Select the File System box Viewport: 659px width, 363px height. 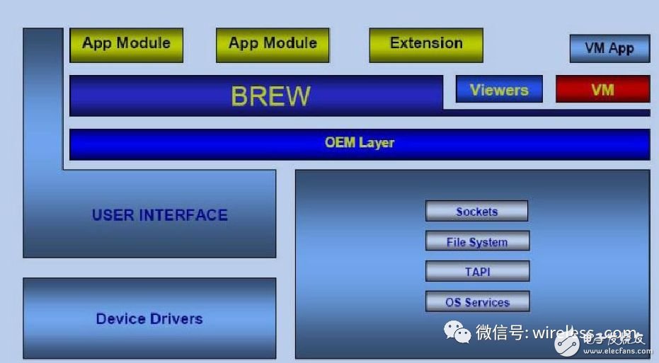(477, 241)
